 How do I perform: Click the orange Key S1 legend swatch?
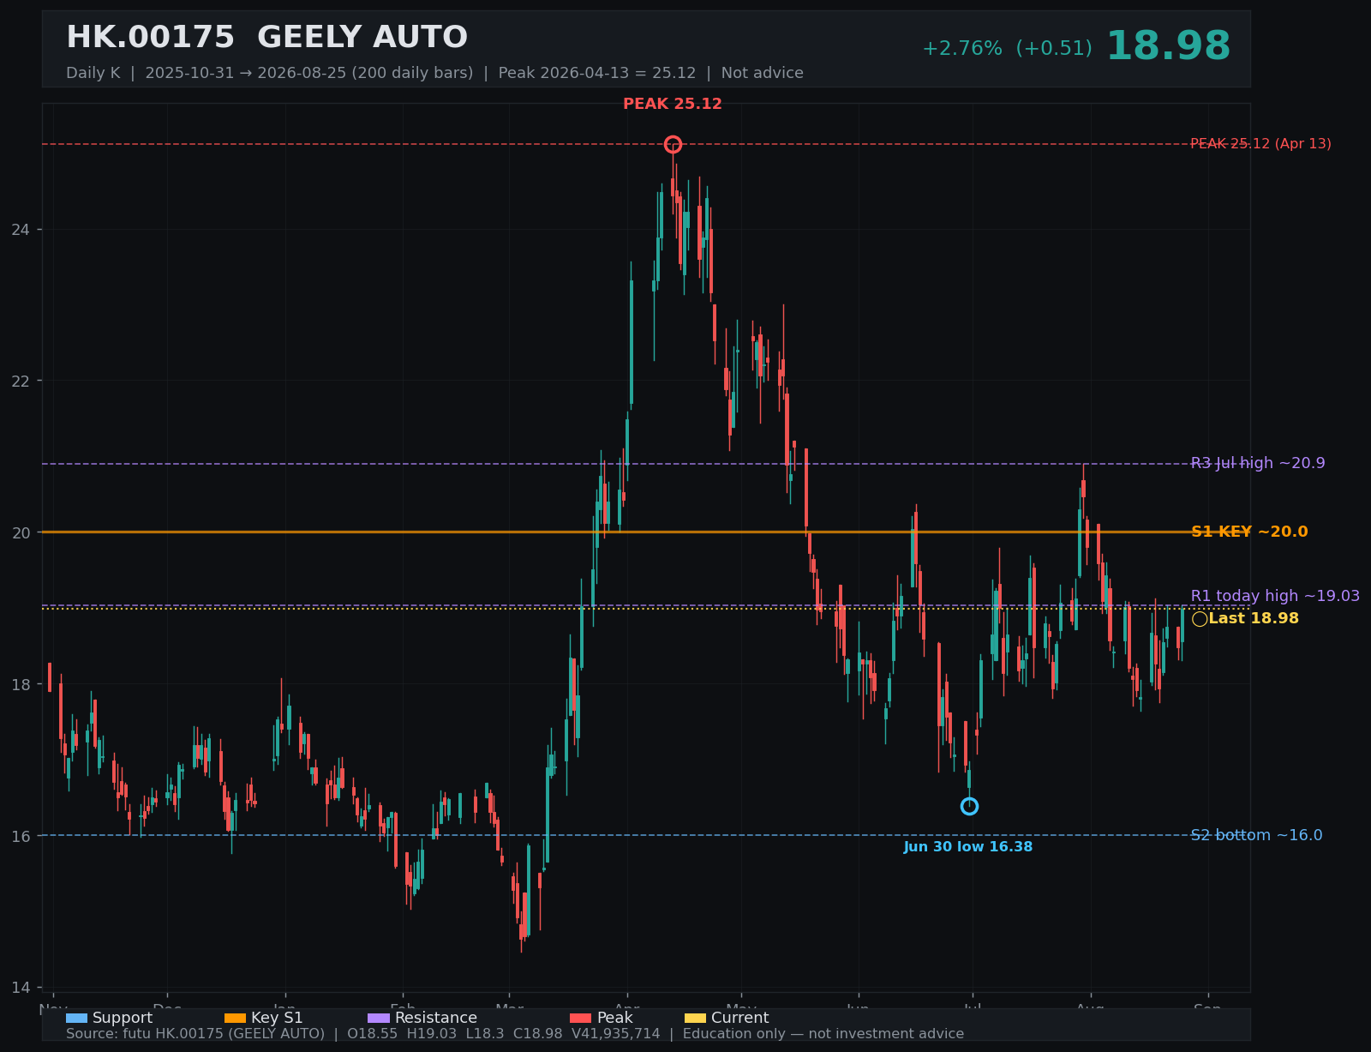point(235,1019)
